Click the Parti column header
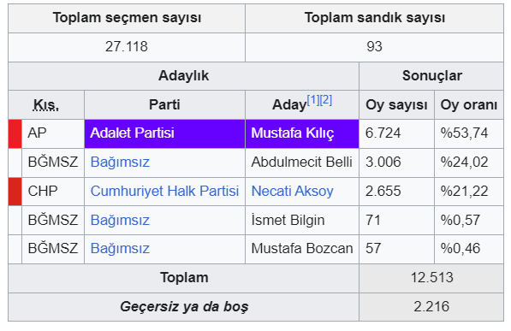 pos(164,105)
